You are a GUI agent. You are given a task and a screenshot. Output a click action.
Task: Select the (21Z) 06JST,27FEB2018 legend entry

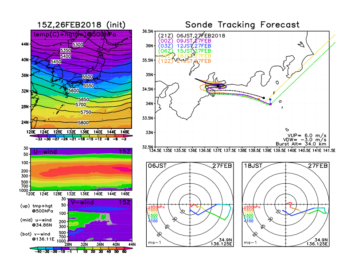click(192, 35)
